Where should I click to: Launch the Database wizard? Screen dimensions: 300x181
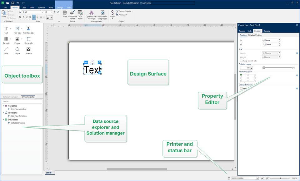pyautogui.click(x=18, y=123)
